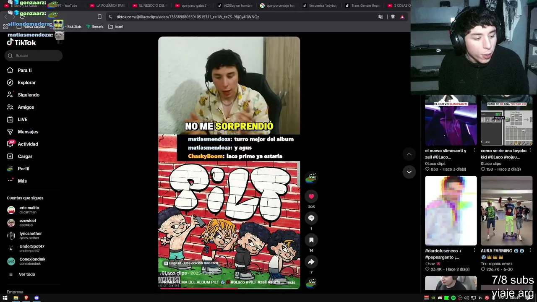Open the Brave Rewards triangle icon
Image resolution: width=537 pixels, height=302 pixels.
[x=402, y=17]
